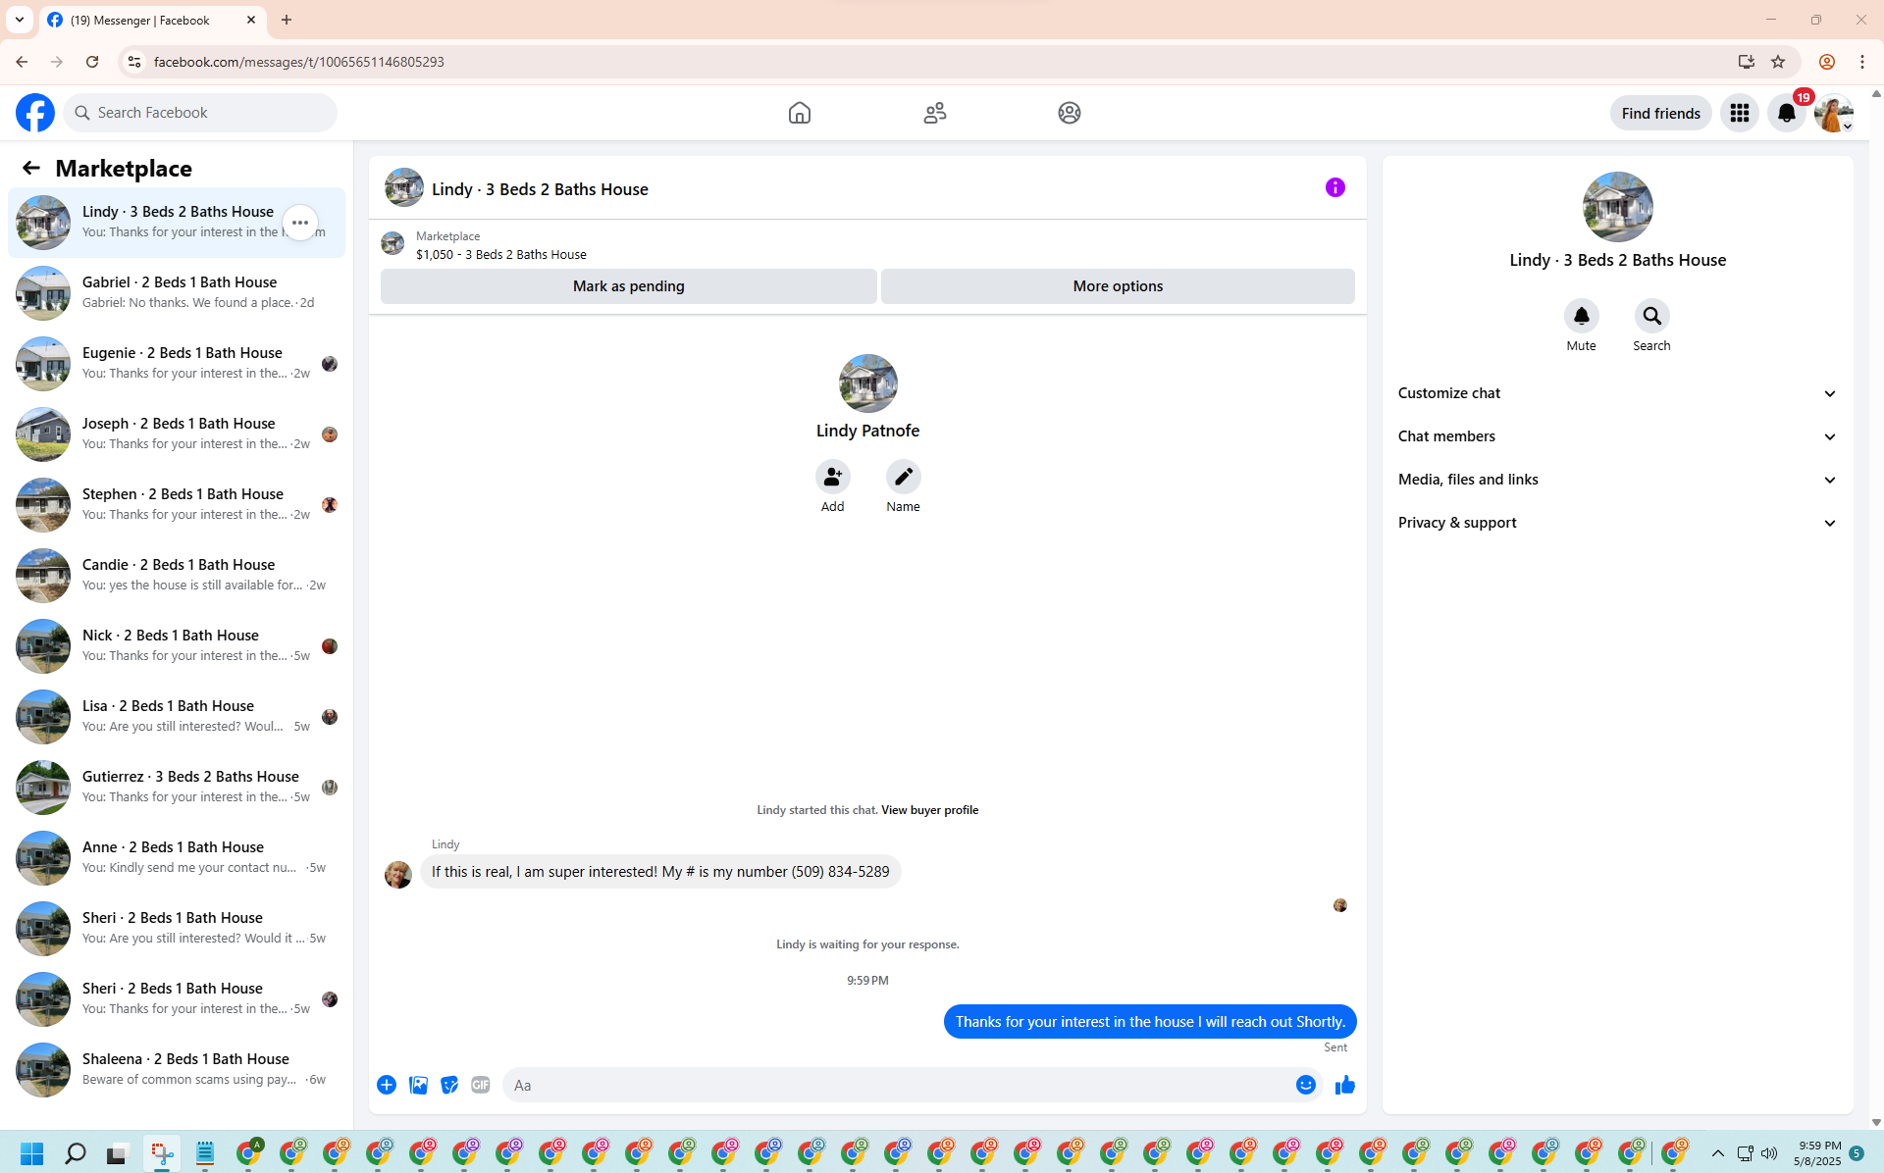
Task: Select the sent message bubble
Action: (x=1150, y=1022)
